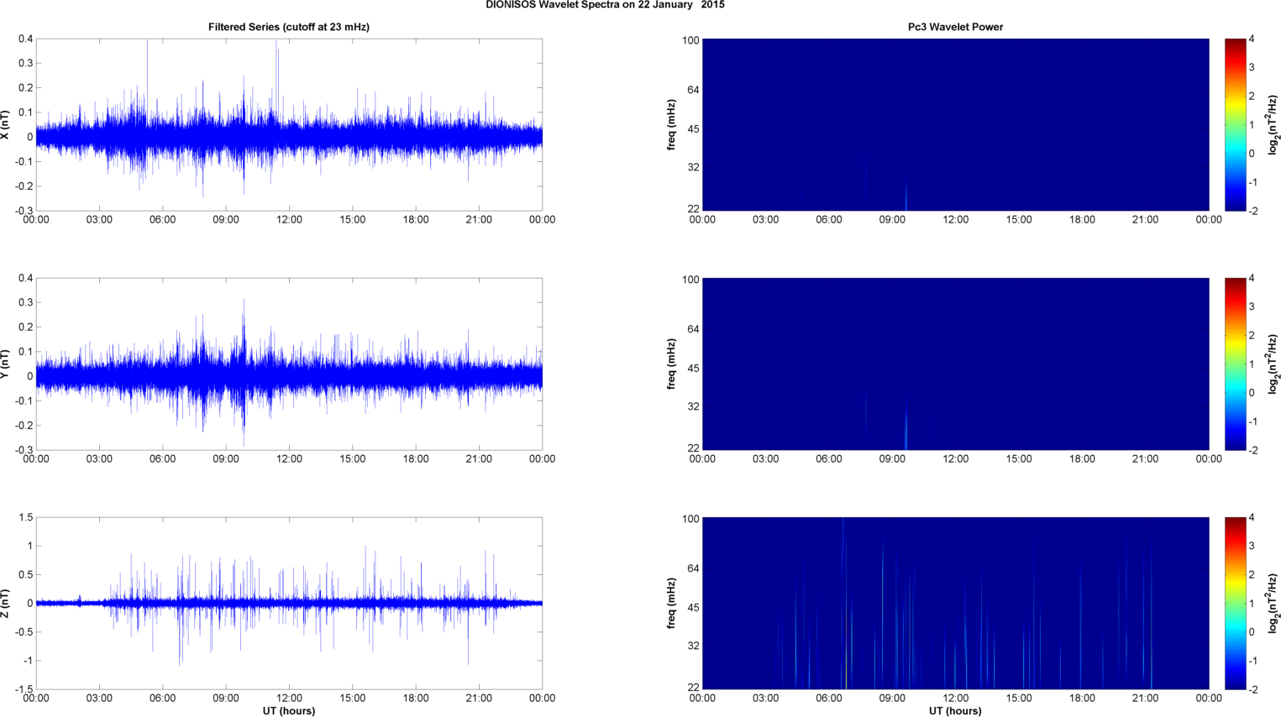Select the 'Filtered Series (cutoff at 23 mHz)' heading
Viewport: 1281px width, 717px height.
[289, 27]
